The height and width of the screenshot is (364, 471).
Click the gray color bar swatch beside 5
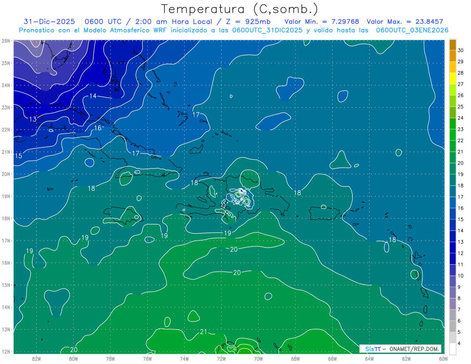point(453,326)
